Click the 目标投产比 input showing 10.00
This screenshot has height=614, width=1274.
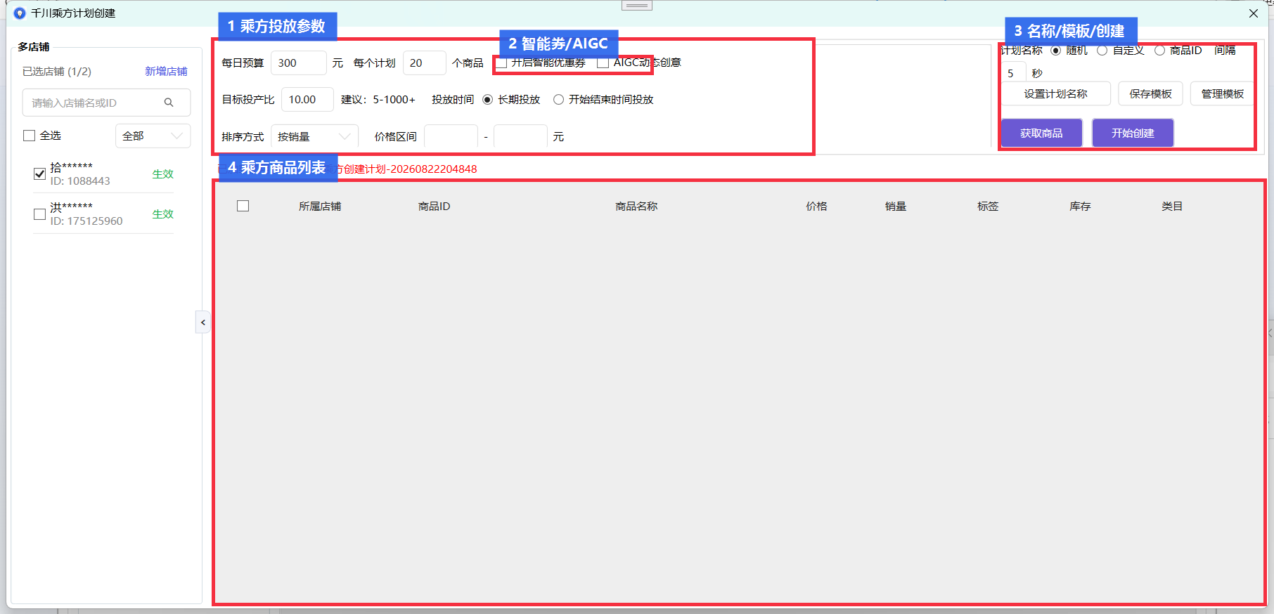307,100
